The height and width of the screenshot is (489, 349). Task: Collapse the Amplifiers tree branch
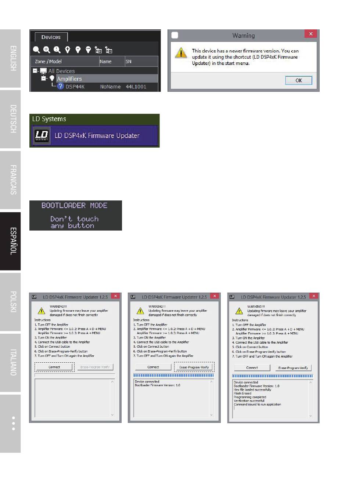coord(44,79)
